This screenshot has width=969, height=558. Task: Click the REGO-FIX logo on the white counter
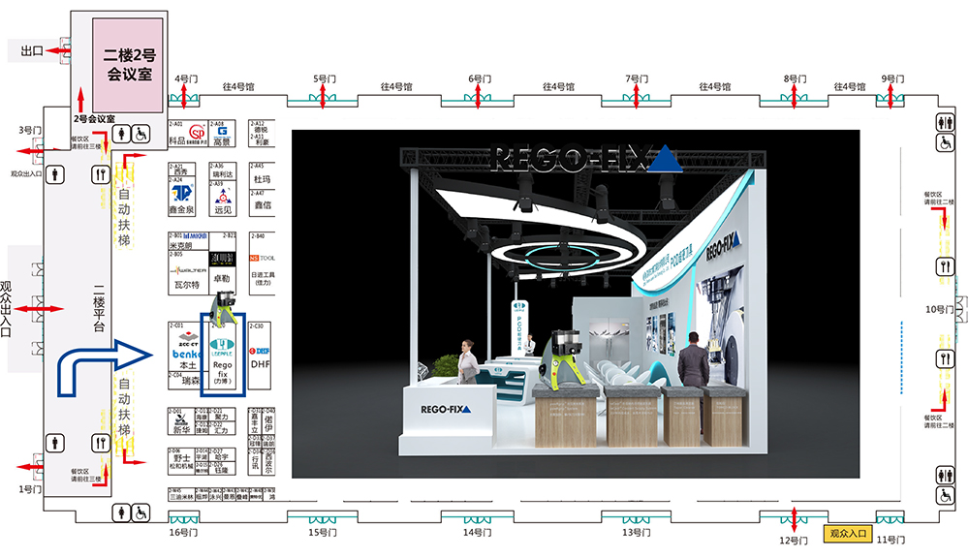point(446,409)
